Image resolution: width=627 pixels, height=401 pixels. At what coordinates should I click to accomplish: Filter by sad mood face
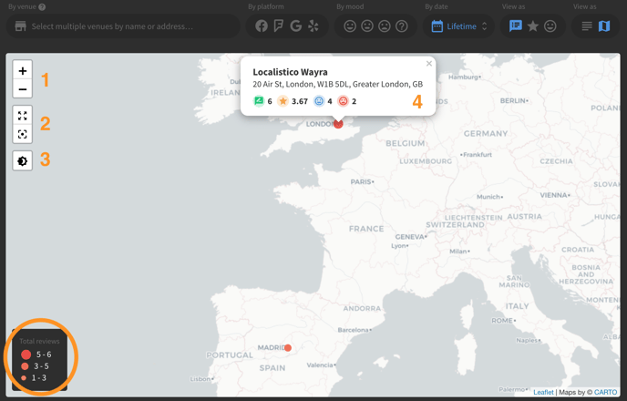385,26
